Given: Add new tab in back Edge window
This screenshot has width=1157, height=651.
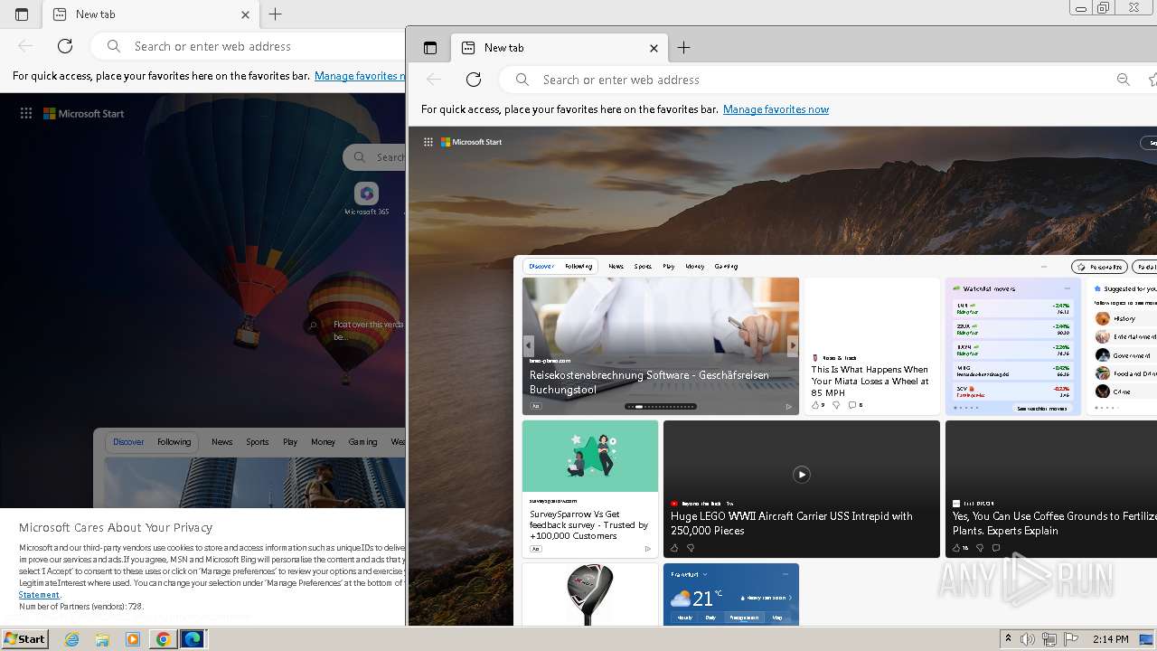Looking at the screenshot, I should point(276,14).
